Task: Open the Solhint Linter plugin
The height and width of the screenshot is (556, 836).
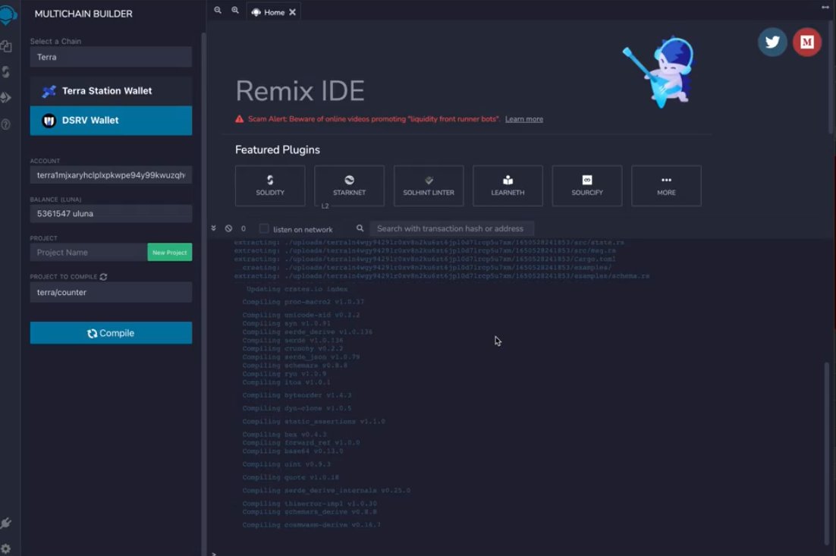Action: [429, 186]
